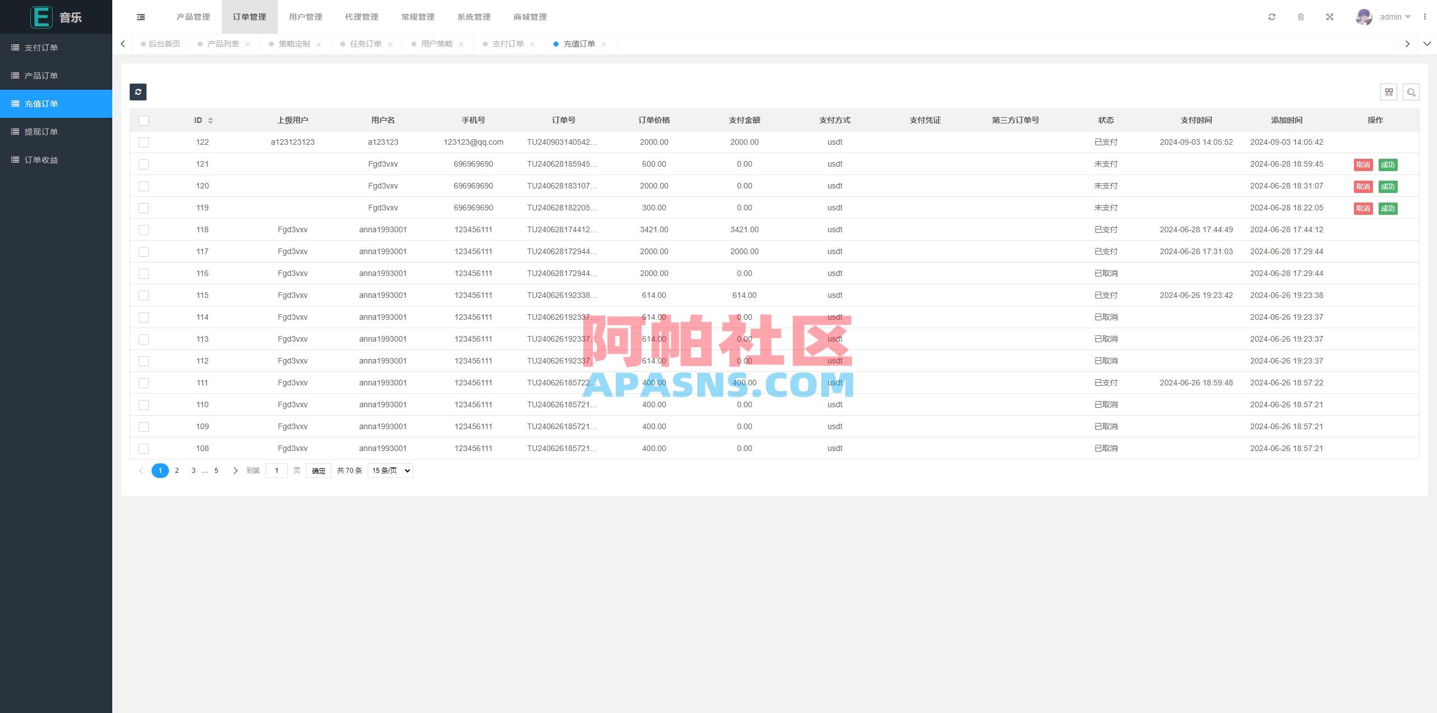Open the admin account dropdown
Viewport: 1437px width, 713px height.
1393,16
